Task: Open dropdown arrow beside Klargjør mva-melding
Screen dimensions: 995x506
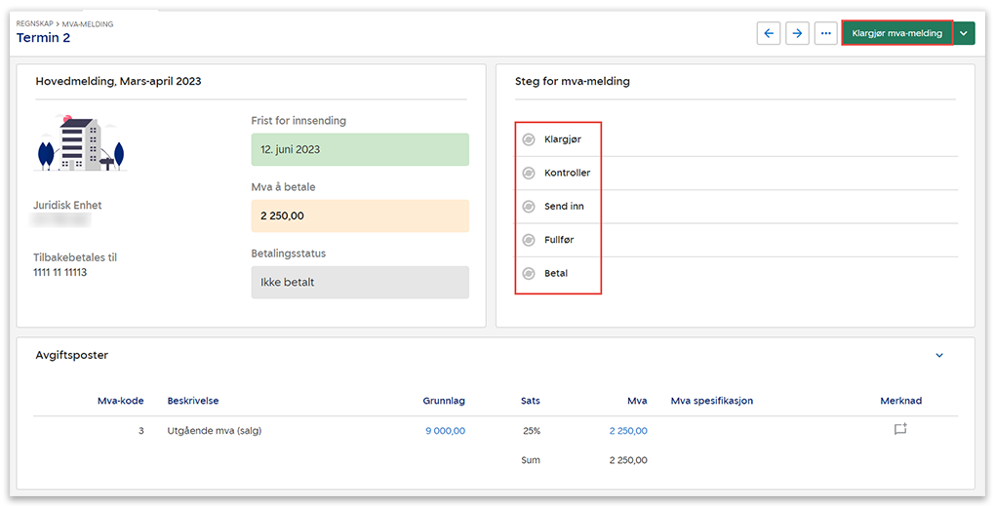Action: pyautogui.click(x=964, y=33)
